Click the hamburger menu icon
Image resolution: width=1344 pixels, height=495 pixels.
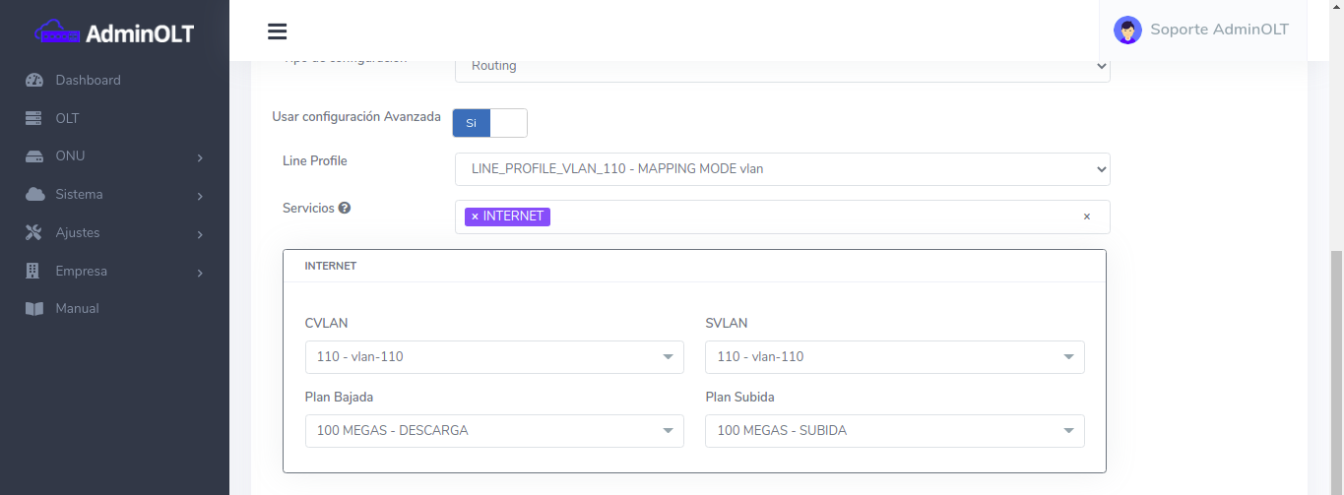(x=277, y=31)
